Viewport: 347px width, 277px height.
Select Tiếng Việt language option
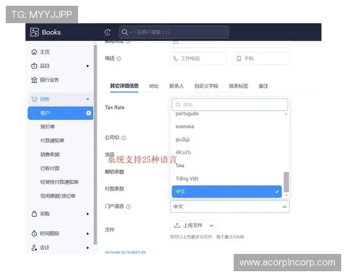[x=187, y=178]
